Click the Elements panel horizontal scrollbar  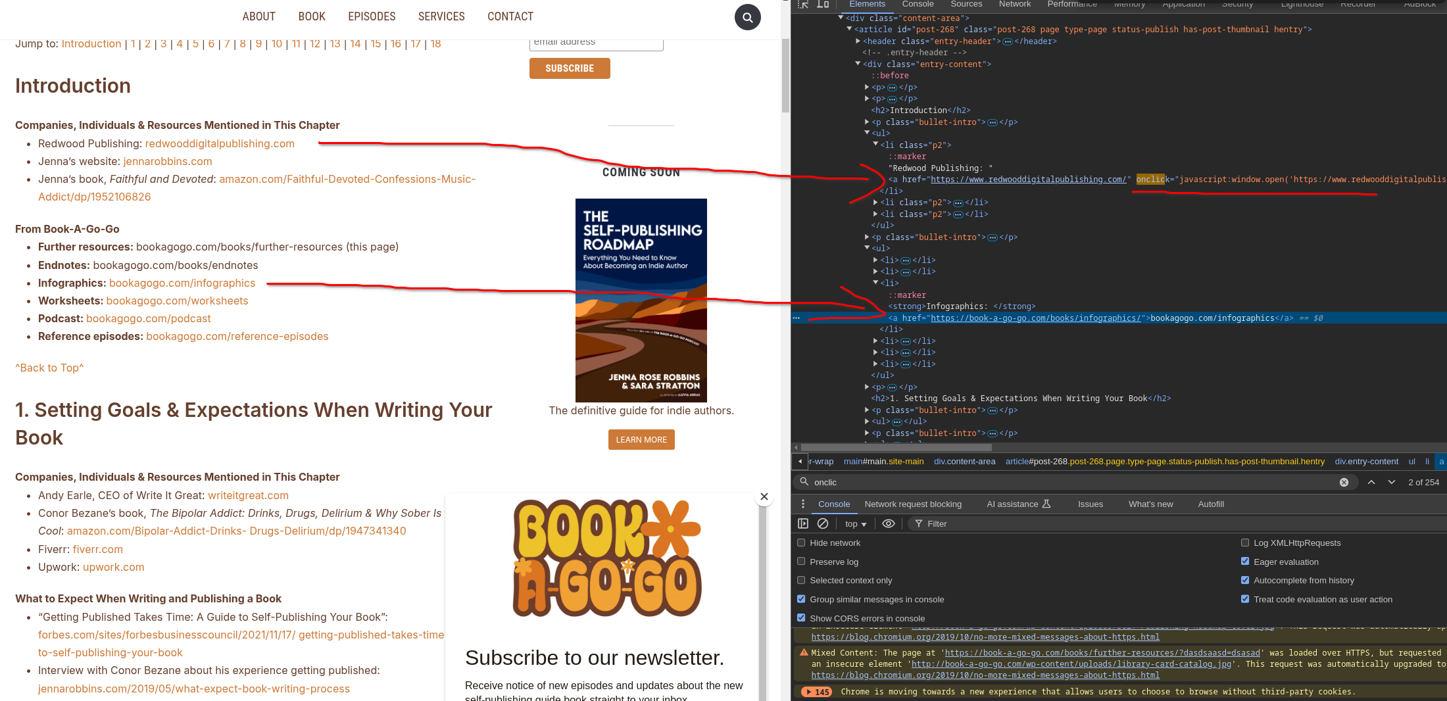[896, 447]
